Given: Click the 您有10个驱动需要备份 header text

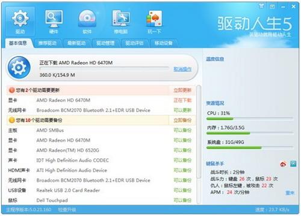Looking at the screenshot, I should [x=39, y=120].
